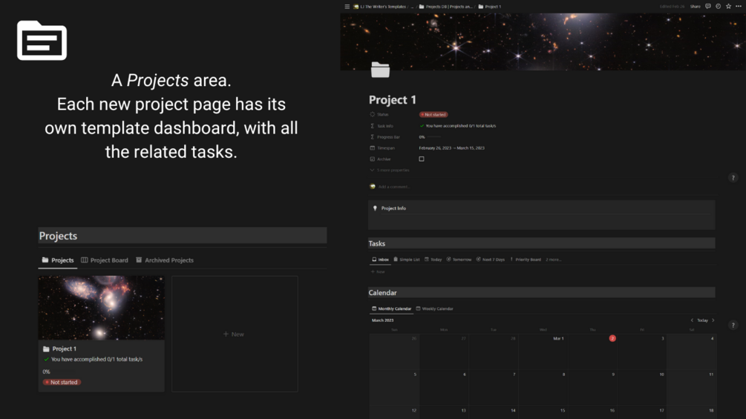Viewport: 746px width, 419px height.
Task: Open the sidebar hamburger menu
Action: (347, 7)
